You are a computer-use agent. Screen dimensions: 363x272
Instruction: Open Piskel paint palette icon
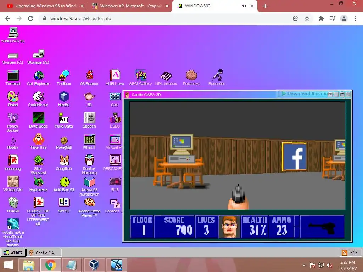tap(13, 99)
